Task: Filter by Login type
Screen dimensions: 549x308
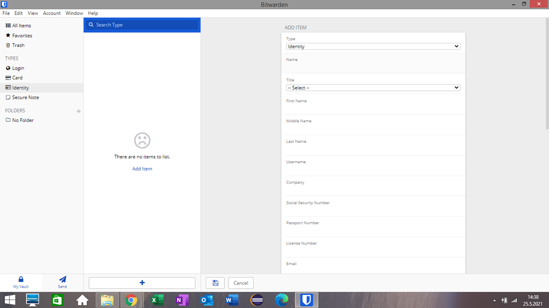Action: point(18,68)
